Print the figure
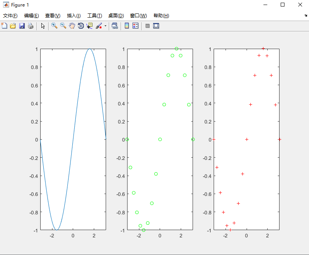Screen dimensions: 309x255 30,26
